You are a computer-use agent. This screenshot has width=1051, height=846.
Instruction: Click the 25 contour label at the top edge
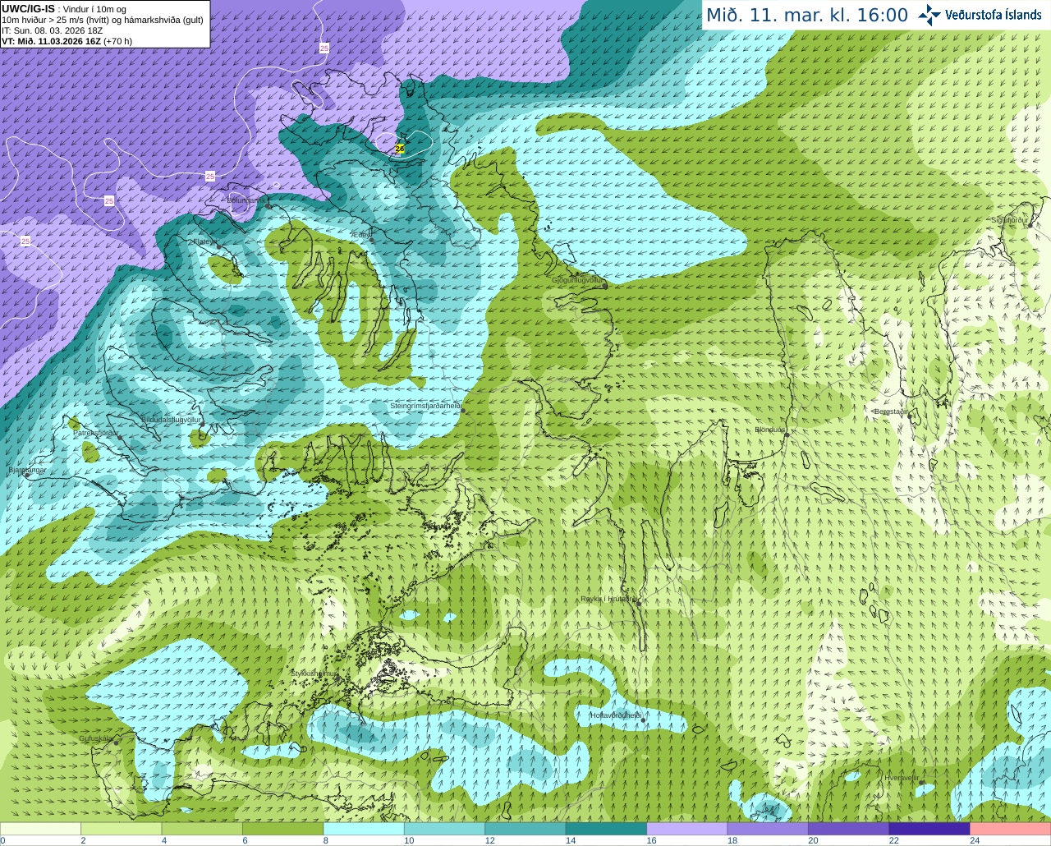324,48
